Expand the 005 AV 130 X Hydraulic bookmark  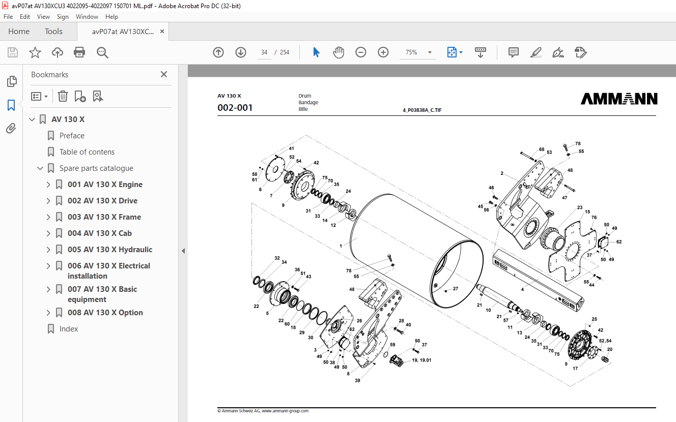point(48,250)
